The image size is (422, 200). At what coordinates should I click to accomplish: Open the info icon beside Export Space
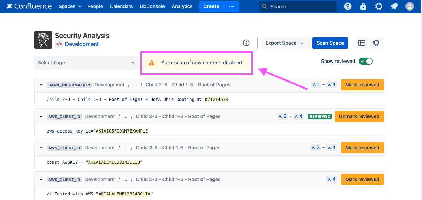246,43
